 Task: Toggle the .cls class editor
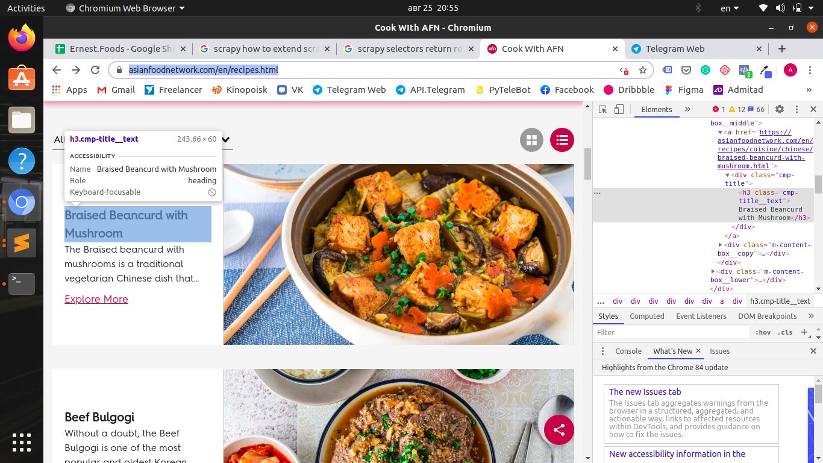click(785, 332)
